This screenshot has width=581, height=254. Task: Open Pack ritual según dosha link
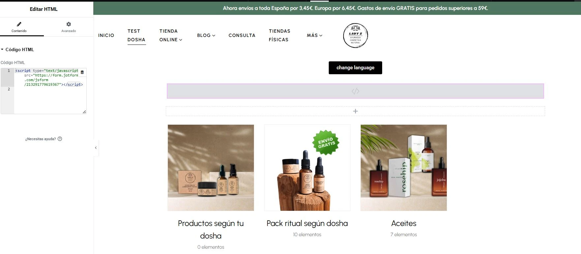307,223
